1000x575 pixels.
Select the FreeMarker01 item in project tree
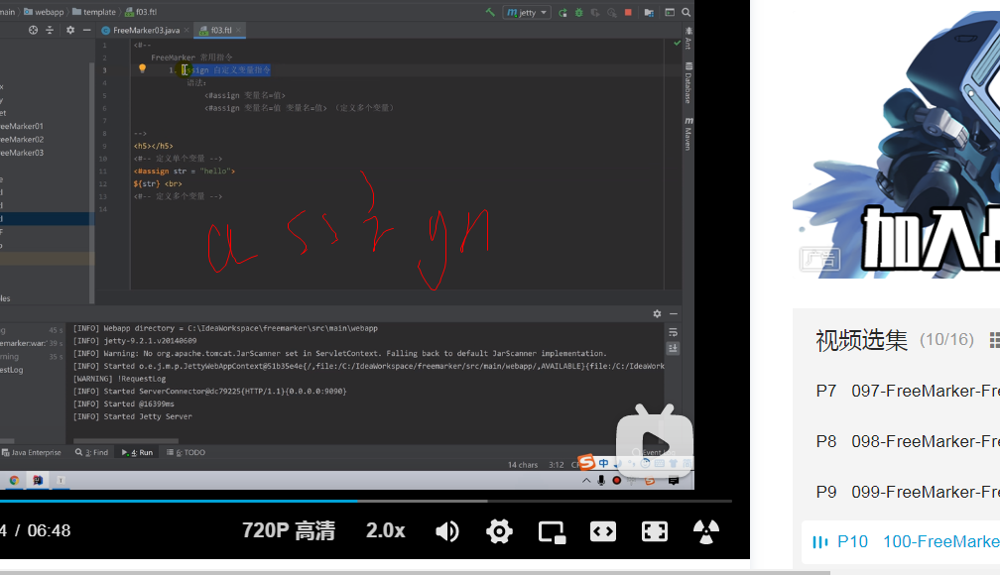click(22, 126)
